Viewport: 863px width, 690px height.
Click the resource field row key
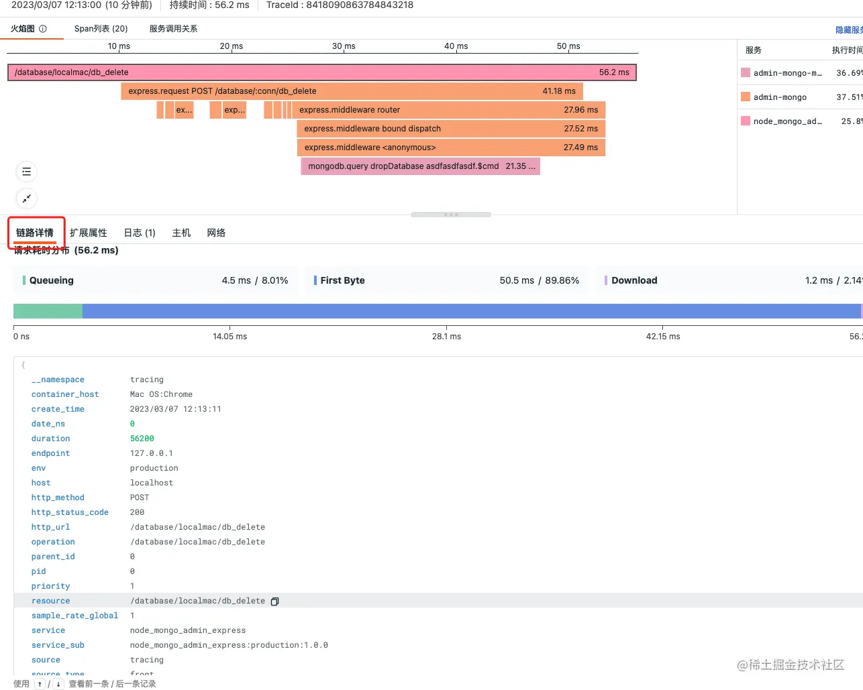click(x=50, y=601)
